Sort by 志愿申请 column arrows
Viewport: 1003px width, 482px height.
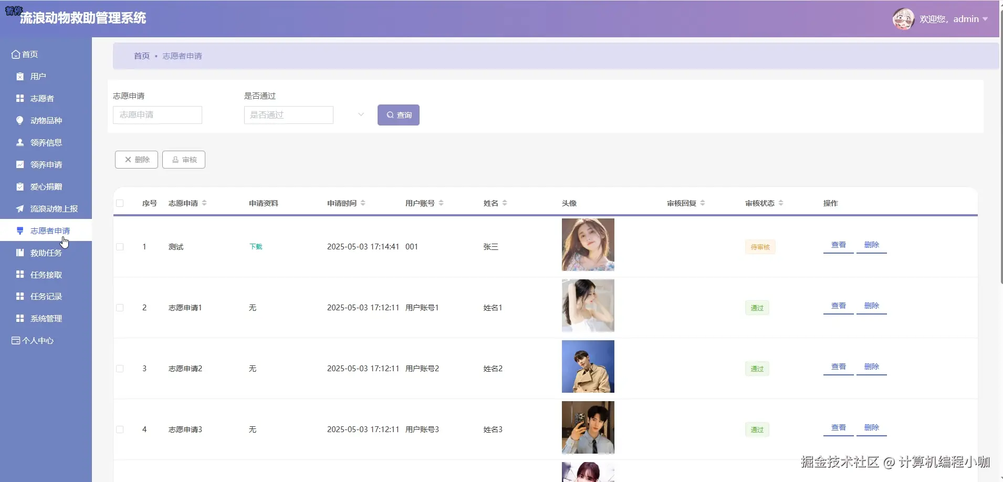[204, 203]
